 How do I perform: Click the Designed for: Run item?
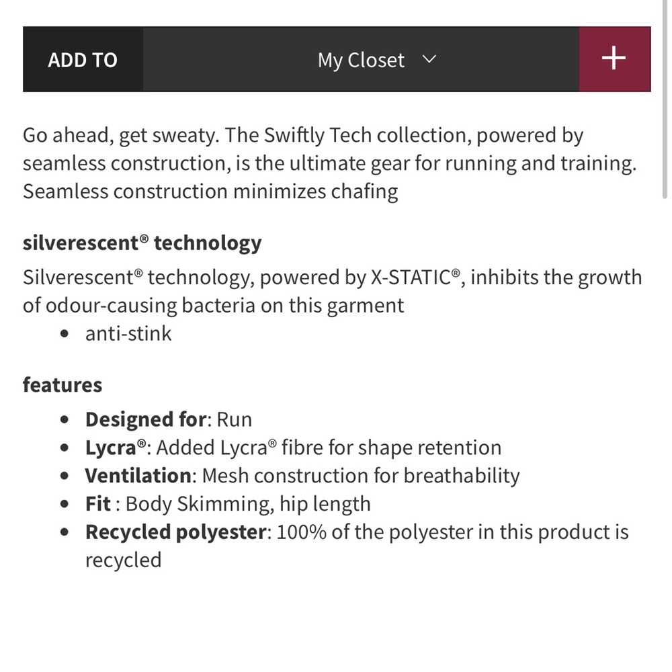pos(169,419)
